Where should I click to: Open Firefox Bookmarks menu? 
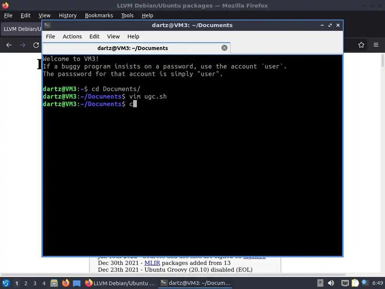pos(99,15)
